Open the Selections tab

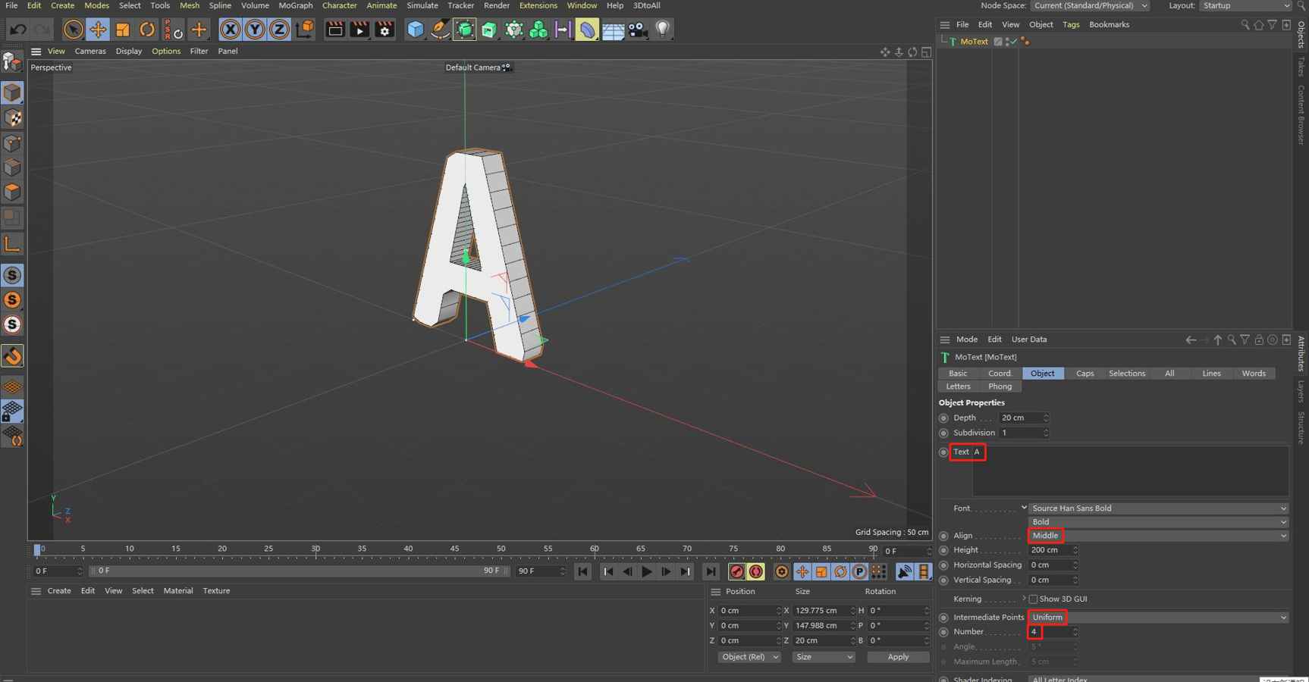(x=1127, y=374)
